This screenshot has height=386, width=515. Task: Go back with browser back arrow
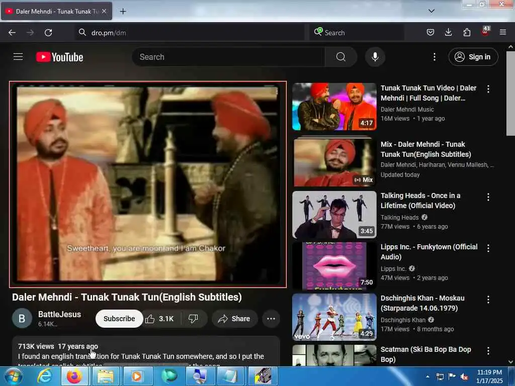coord(12,33)
